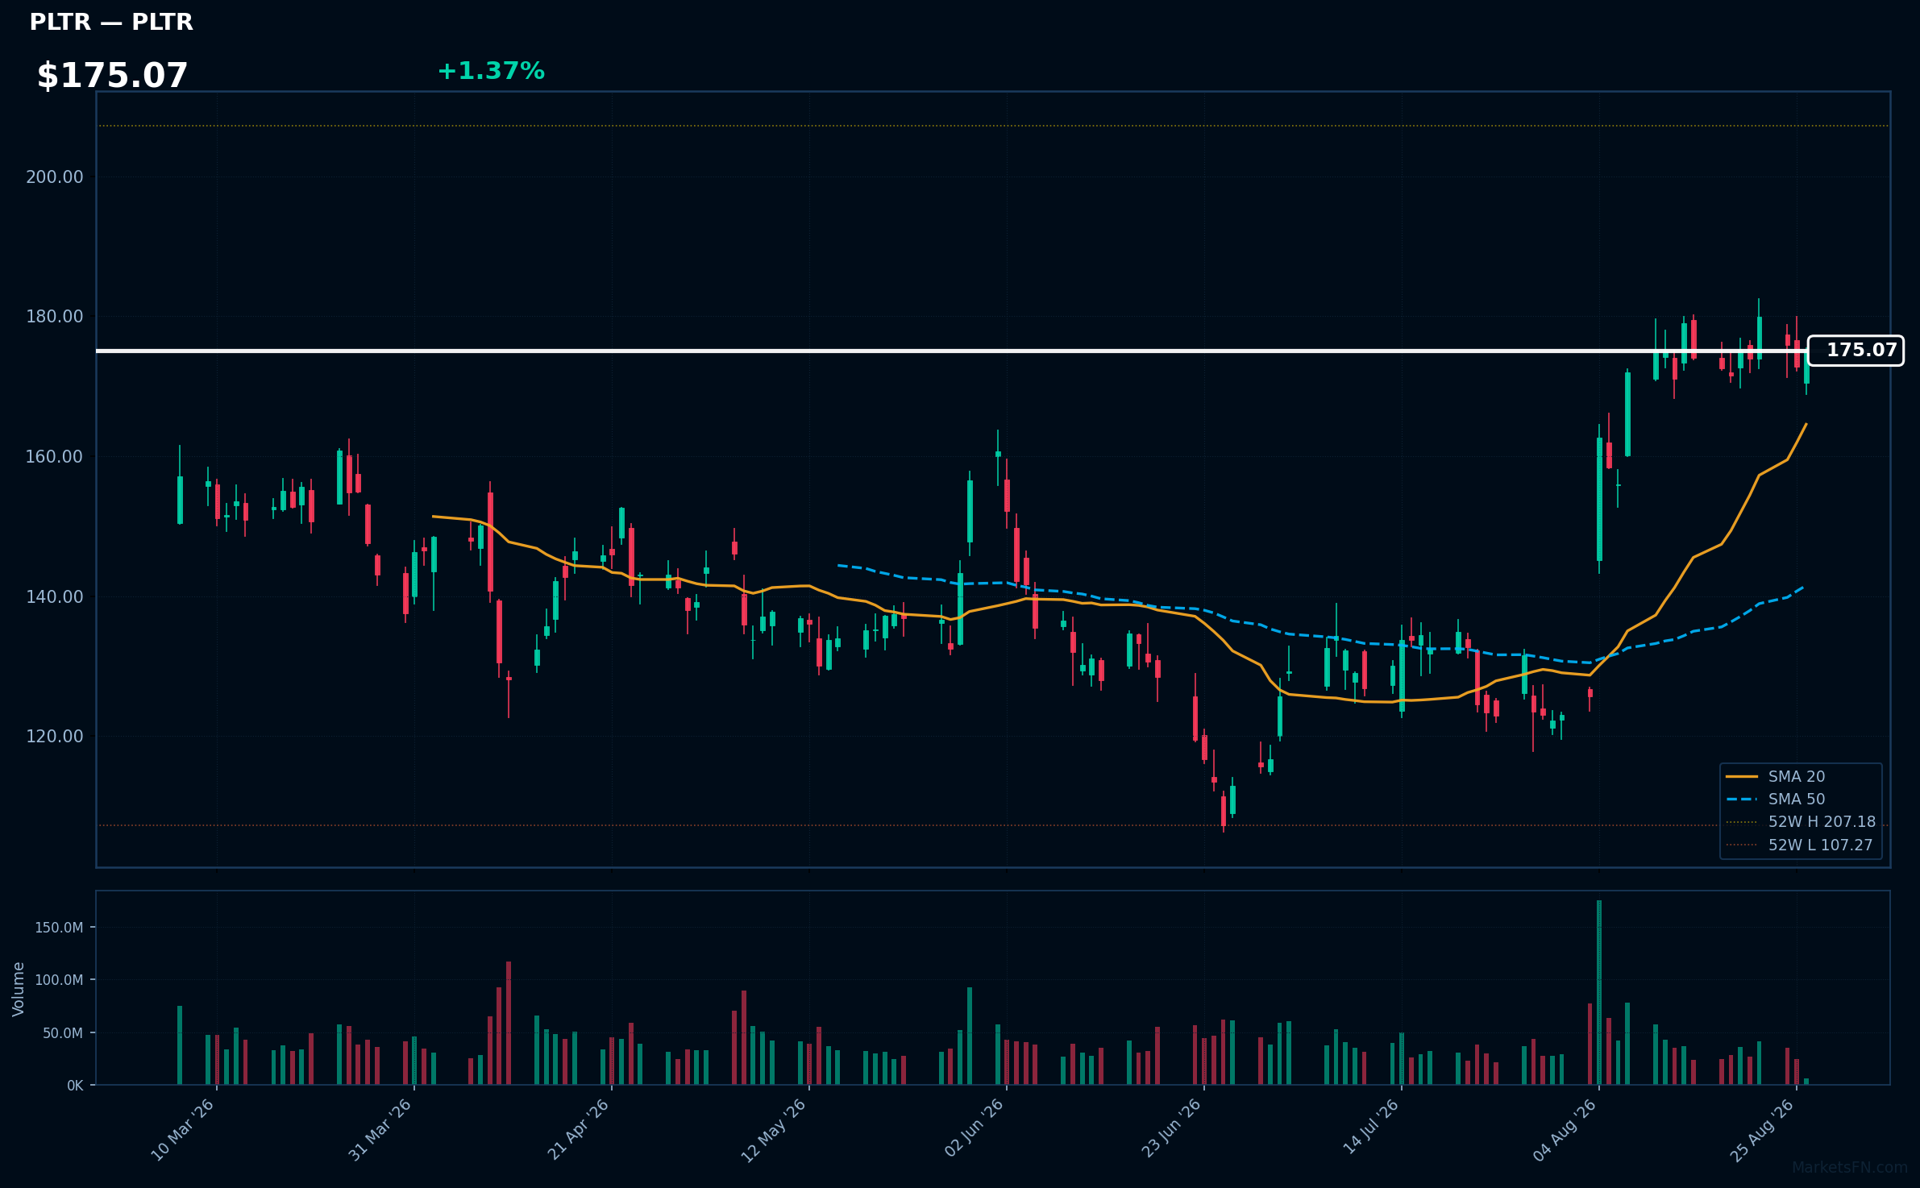Click the 160.00 price axis label

[55, 457]
